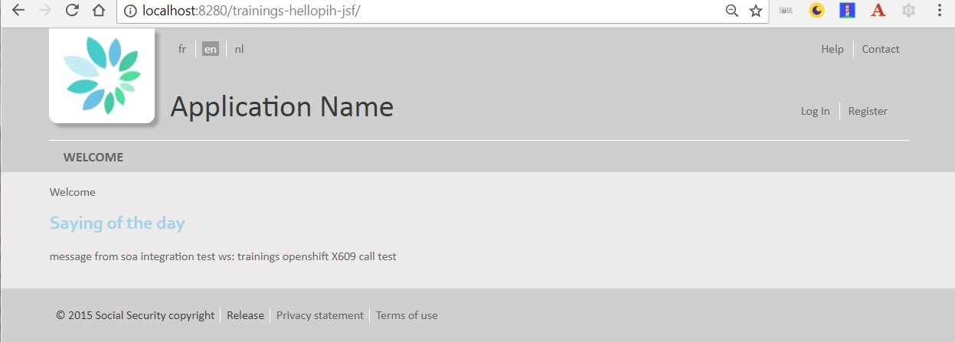This screenshot has height=342, width=955.
Task: Open the SAML extension icon
Action: (x=786, y=11)
